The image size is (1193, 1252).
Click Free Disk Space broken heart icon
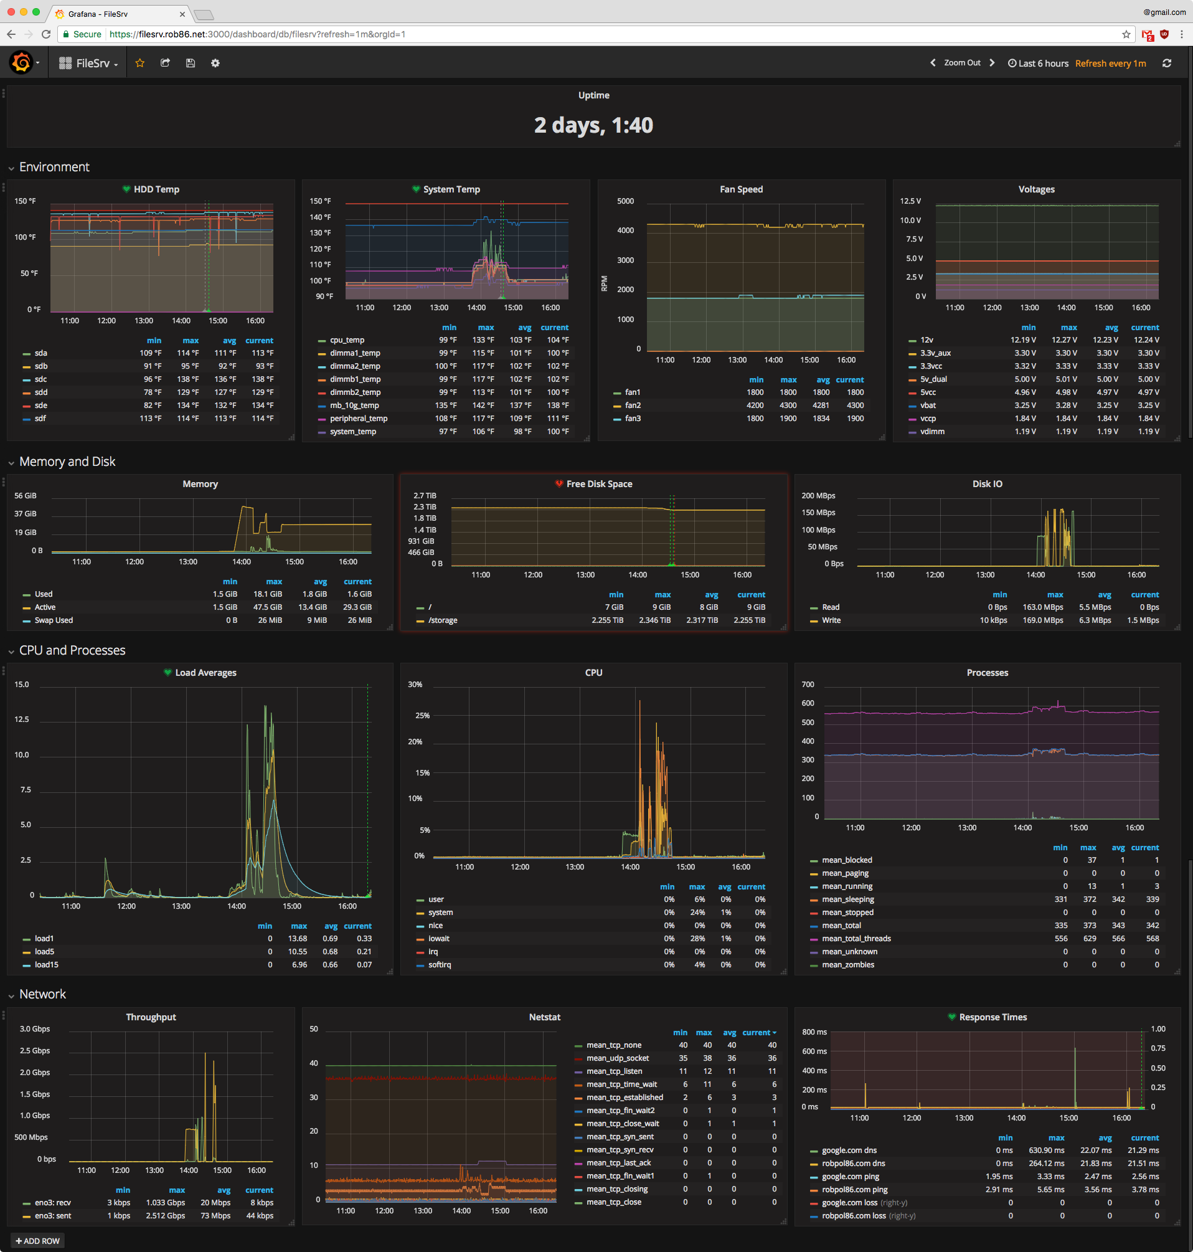pos(559,484)
